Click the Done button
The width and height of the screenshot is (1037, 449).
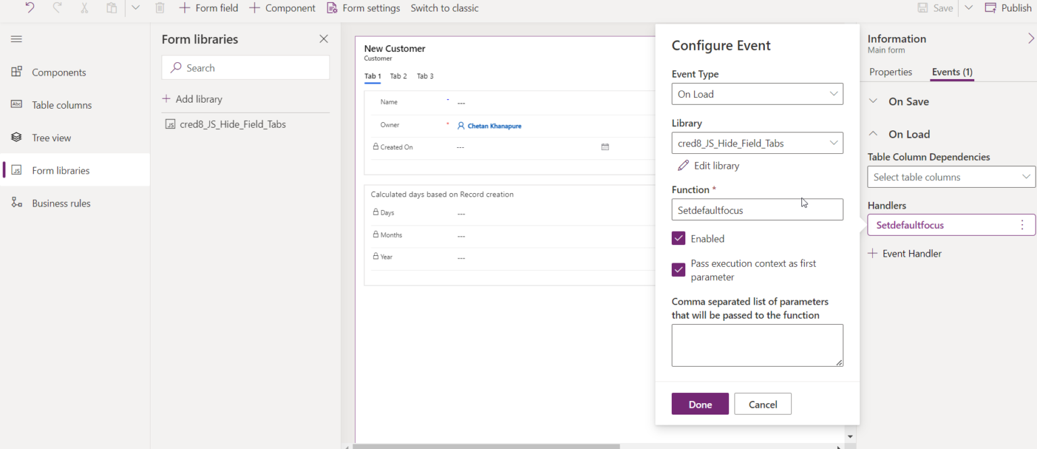(700, 404)
